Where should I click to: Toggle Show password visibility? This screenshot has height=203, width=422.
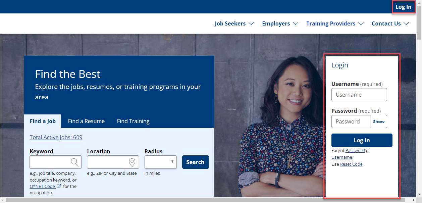(x=379, y=121)
